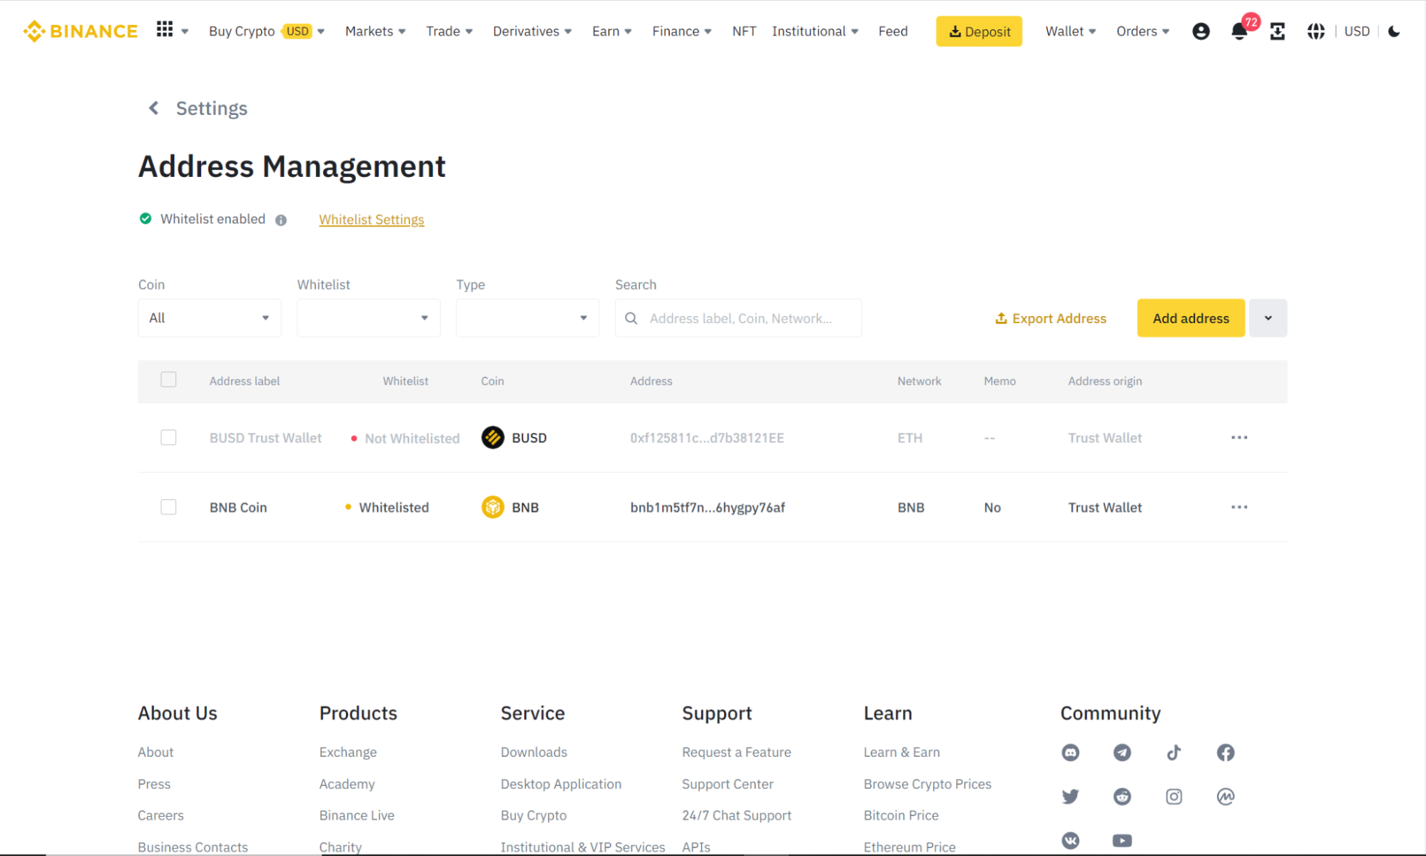
Task: Open the Desktop Application footer link
Action: point(561,784)
